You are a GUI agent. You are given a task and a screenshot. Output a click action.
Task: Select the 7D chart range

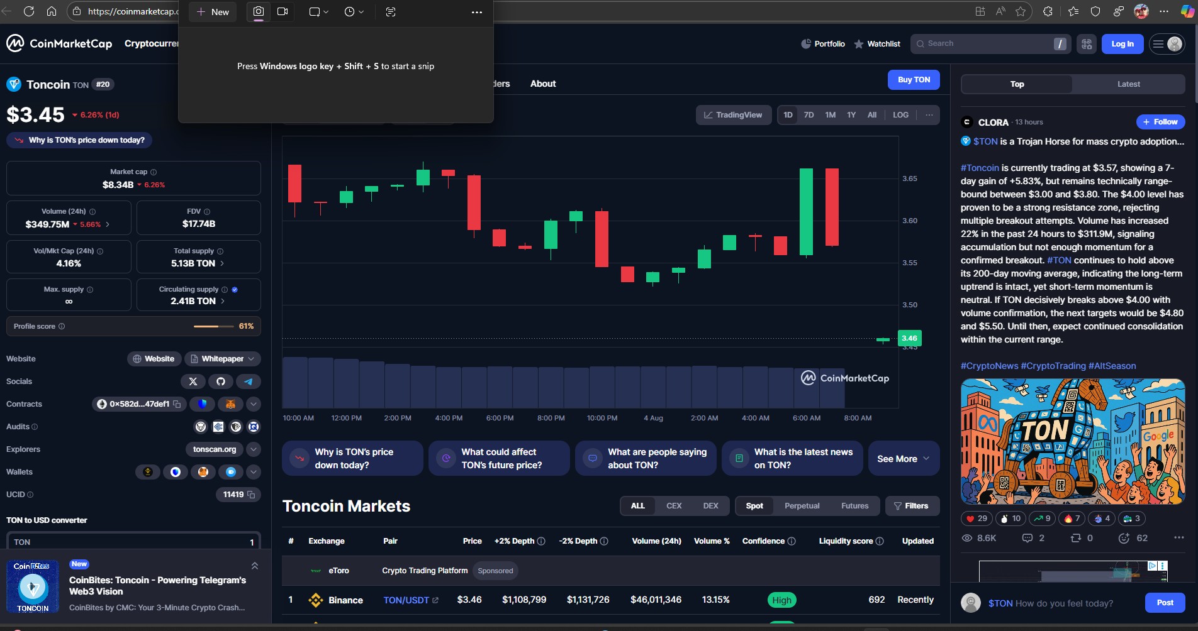(809, 115)
